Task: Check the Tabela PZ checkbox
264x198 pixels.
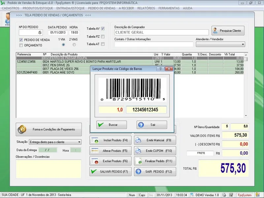Action: (x=103, y=37)
